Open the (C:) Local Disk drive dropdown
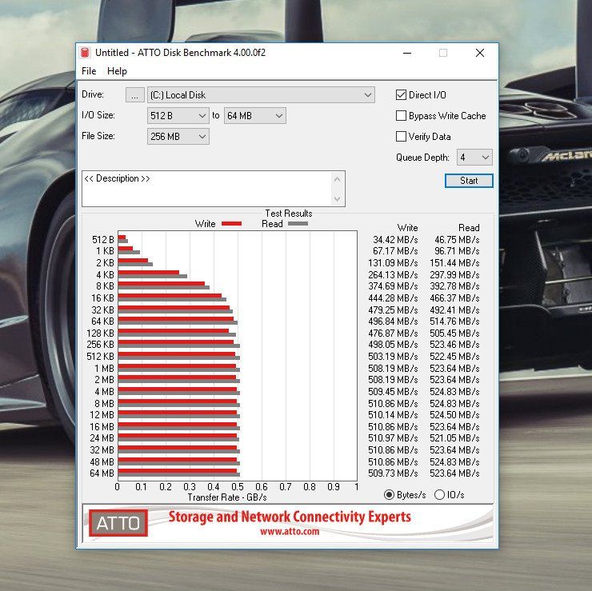The width and height of the screenshot is (592, 591). tap(261, 94)
